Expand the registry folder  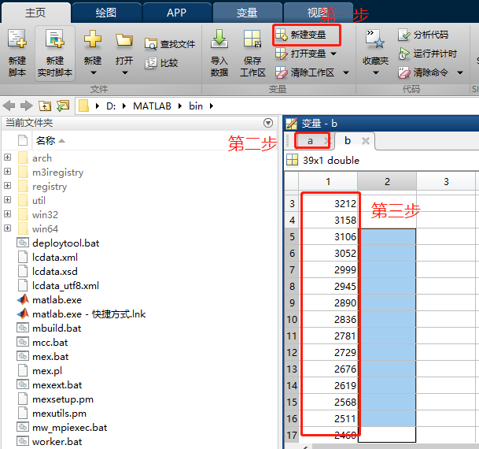click(x=7, y=186)
